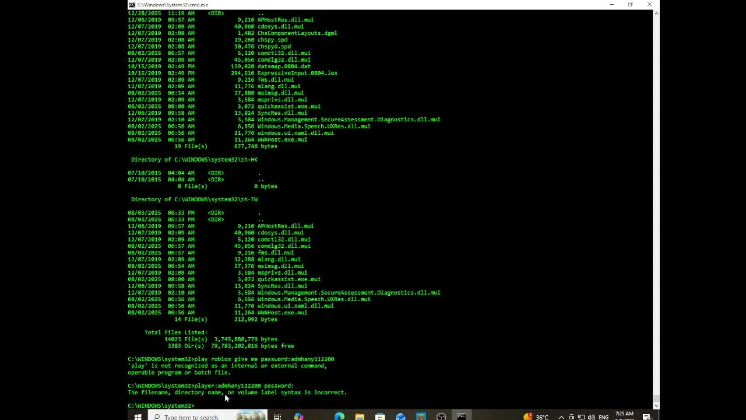Viewport: 746px width, 420px height.
Task: Show hidden system tray icons
Action: coord(561,416)
